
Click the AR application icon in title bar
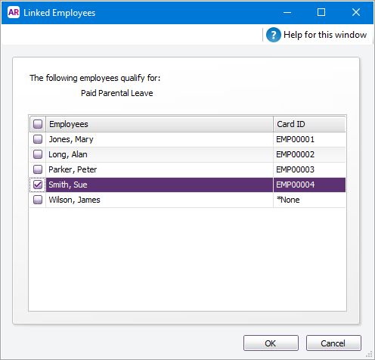pos(14,12)
